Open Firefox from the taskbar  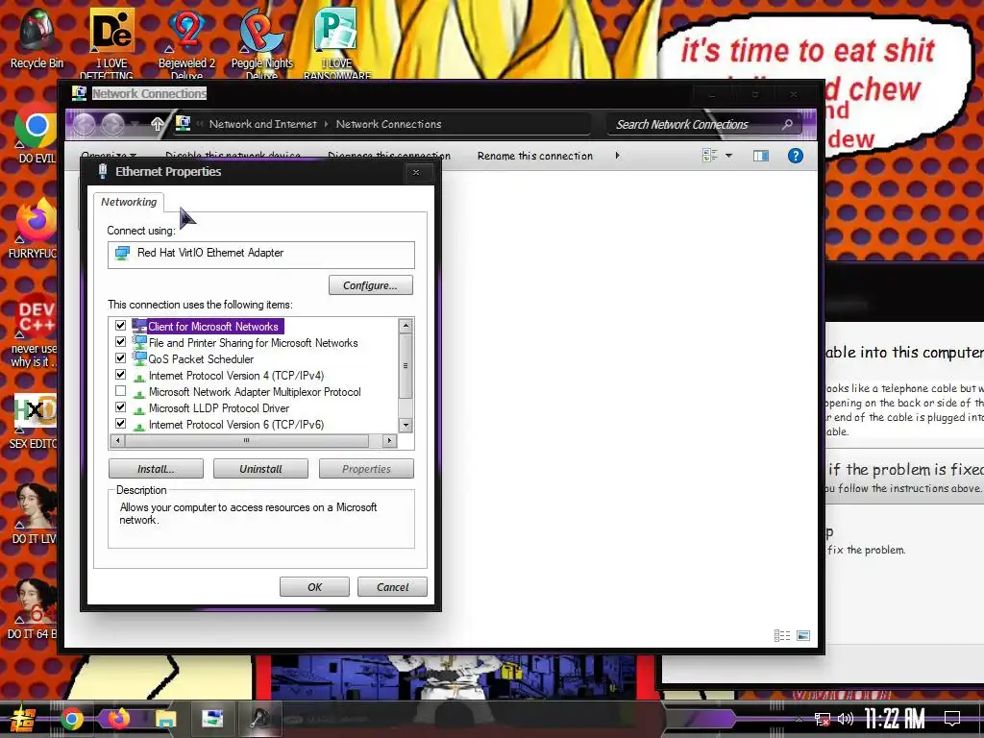click(x=118, y=719)
